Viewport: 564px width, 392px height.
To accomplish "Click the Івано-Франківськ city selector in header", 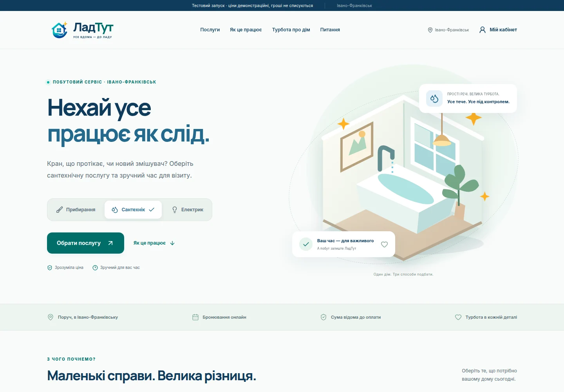I will pos(448,30).
